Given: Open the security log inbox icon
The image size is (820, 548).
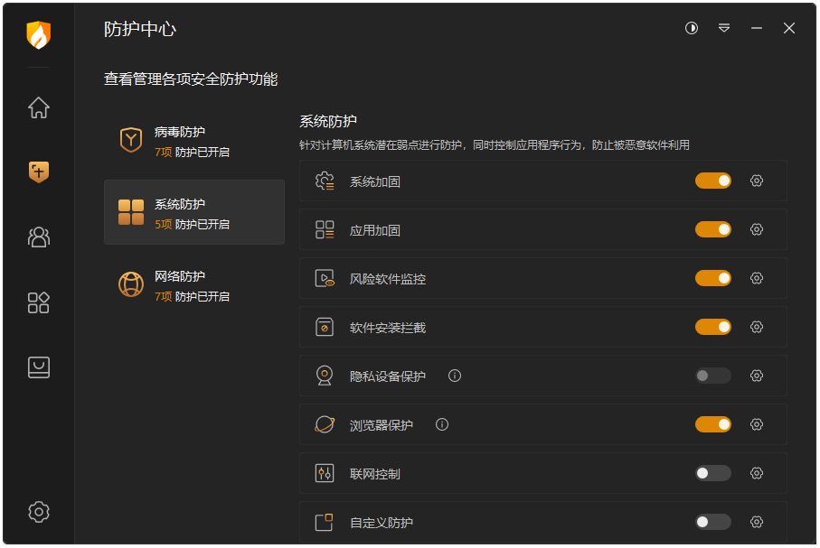Looking at the screenshot, I should click(38, 367).
